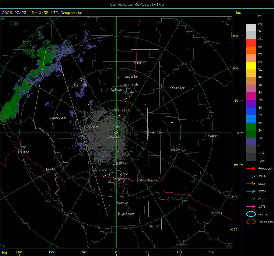
Task: Click the Blackfalds label
Action: point(129,84)
